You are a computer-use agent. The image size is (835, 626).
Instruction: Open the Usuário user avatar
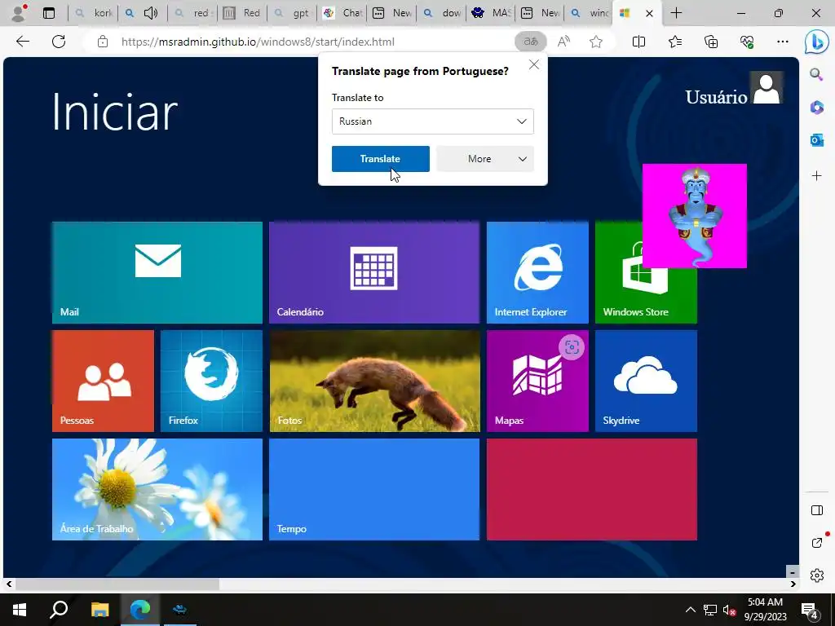pyautogui.click(x=767, y=88)
